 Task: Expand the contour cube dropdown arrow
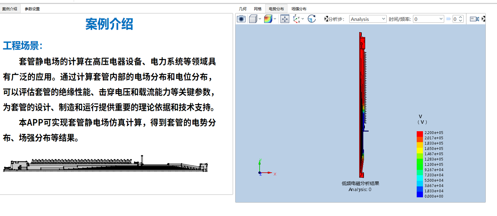pyautogui.click(x=275, y=19)
